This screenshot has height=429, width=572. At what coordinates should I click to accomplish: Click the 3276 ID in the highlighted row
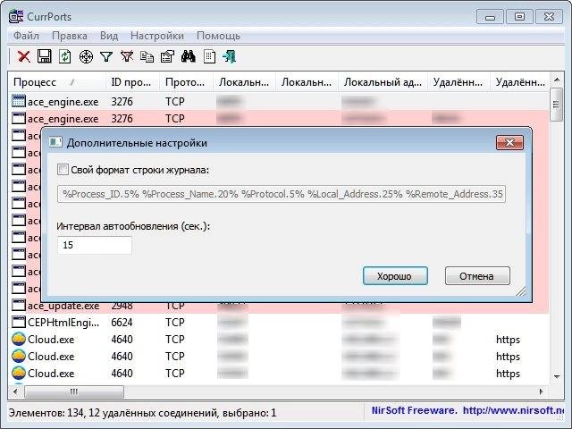[x=122, y=119]
